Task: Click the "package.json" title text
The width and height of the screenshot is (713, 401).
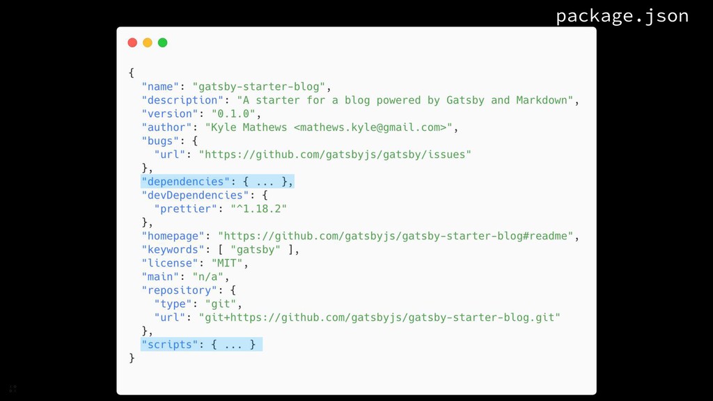Action: coord(622,16)
